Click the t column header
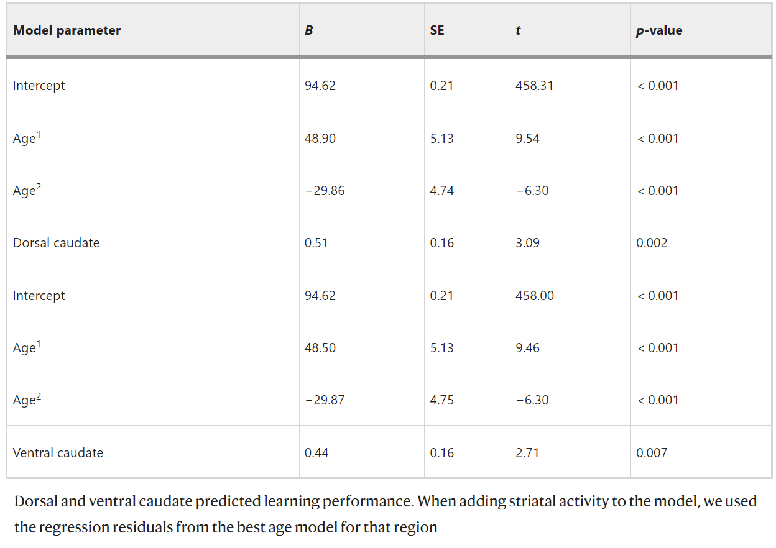The width and height of the screenshot is (776, 548). (518, 30)
